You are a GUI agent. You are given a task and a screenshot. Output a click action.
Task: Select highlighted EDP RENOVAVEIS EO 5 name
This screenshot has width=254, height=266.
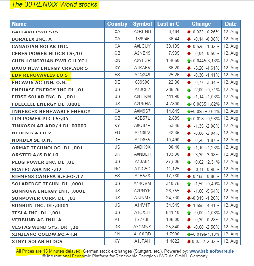40,75
